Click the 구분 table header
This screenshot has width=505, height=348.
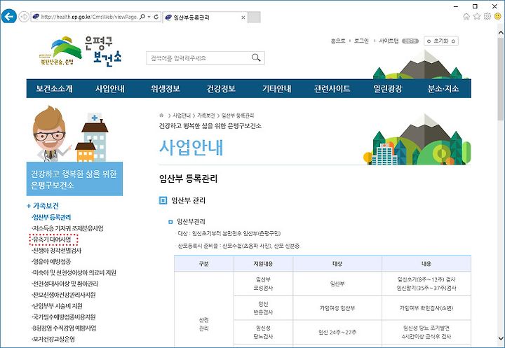203,264
